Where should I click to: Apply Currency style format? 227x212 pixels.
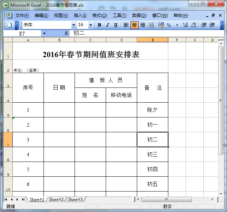pyautogui.click(x=161, y=25)
